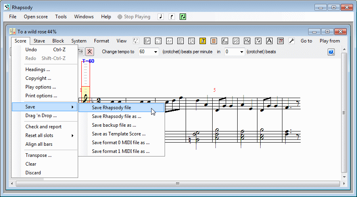Screen dimensions: 357x197
Task: Click the large letter A text icon
Action: 269,41
